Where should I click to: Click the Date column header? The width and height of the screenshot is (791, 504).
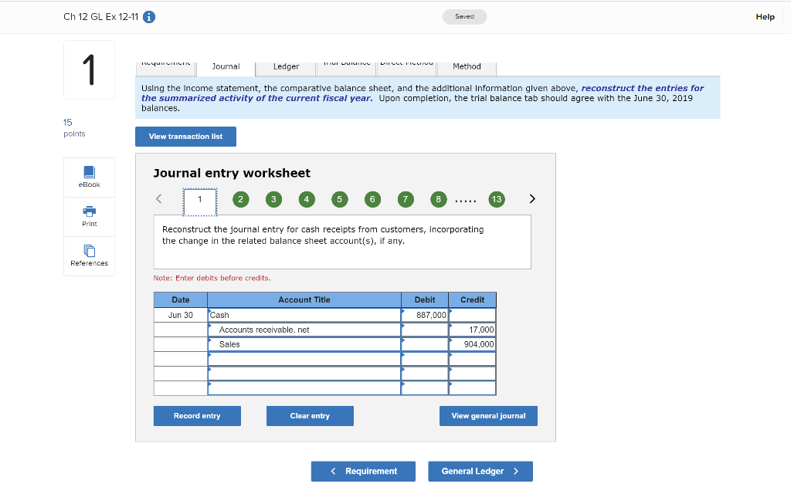tap(181, 300)
